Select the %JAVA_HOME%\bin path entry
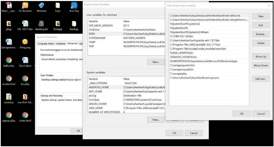The height and width of the screenshot is (147, 274). (181, 53)
